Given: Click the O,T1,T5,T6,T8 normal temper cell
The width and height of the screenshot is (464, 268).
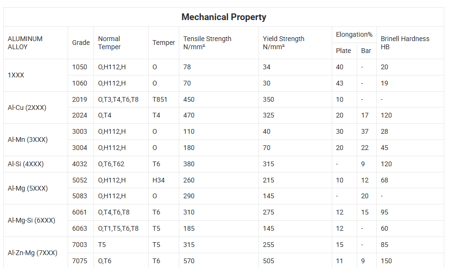Looking at the screenshot, I should [118, 229].
